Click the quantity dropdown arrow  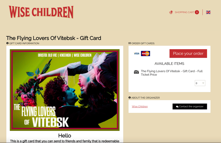point(203,83)
